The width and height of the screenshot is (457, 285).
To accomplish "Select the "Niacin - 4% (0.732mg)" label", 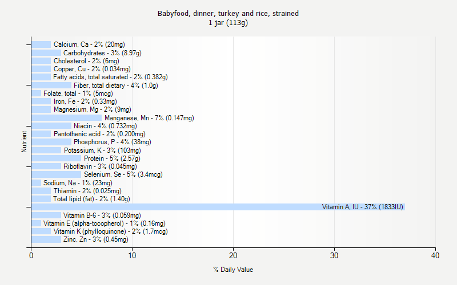I will click(x=105, y=126).
